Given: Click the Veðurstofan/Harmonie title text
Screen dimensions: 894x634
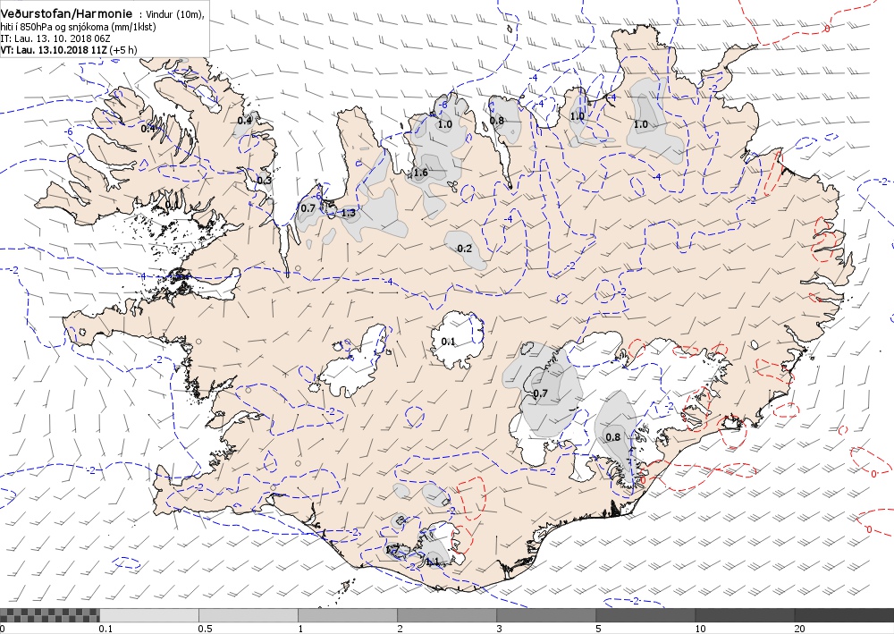Looking at the screenshot, I should tap(67, 13).
